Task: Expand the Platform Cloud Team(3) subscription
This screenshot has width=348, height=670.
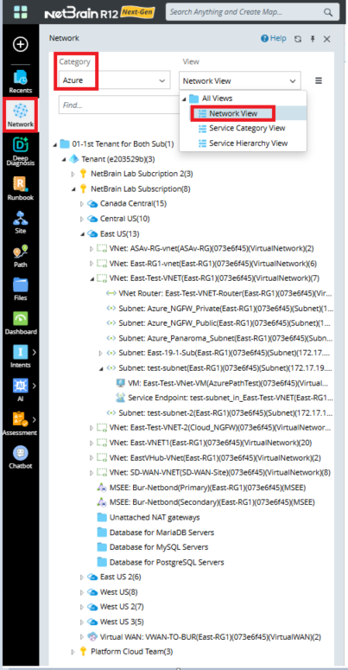Action: 73,652
